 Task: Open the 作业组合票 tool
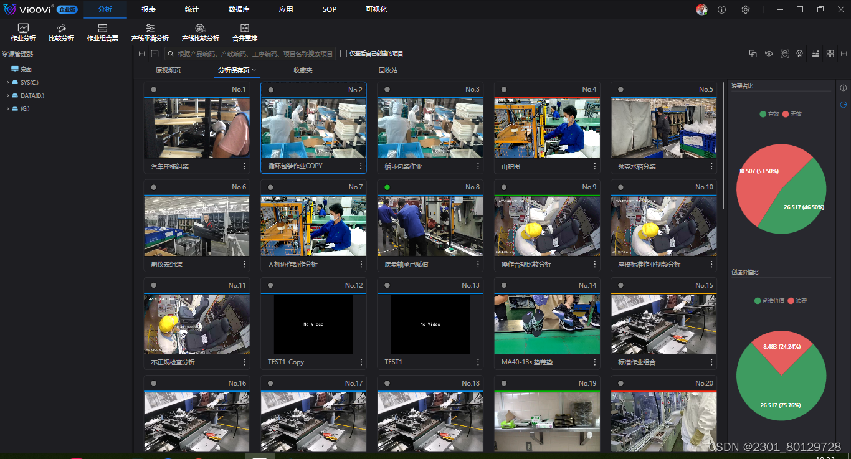[103, 32]
